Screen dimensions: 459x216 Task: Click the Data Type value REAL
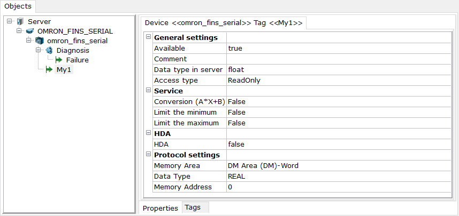coord(339,177)
